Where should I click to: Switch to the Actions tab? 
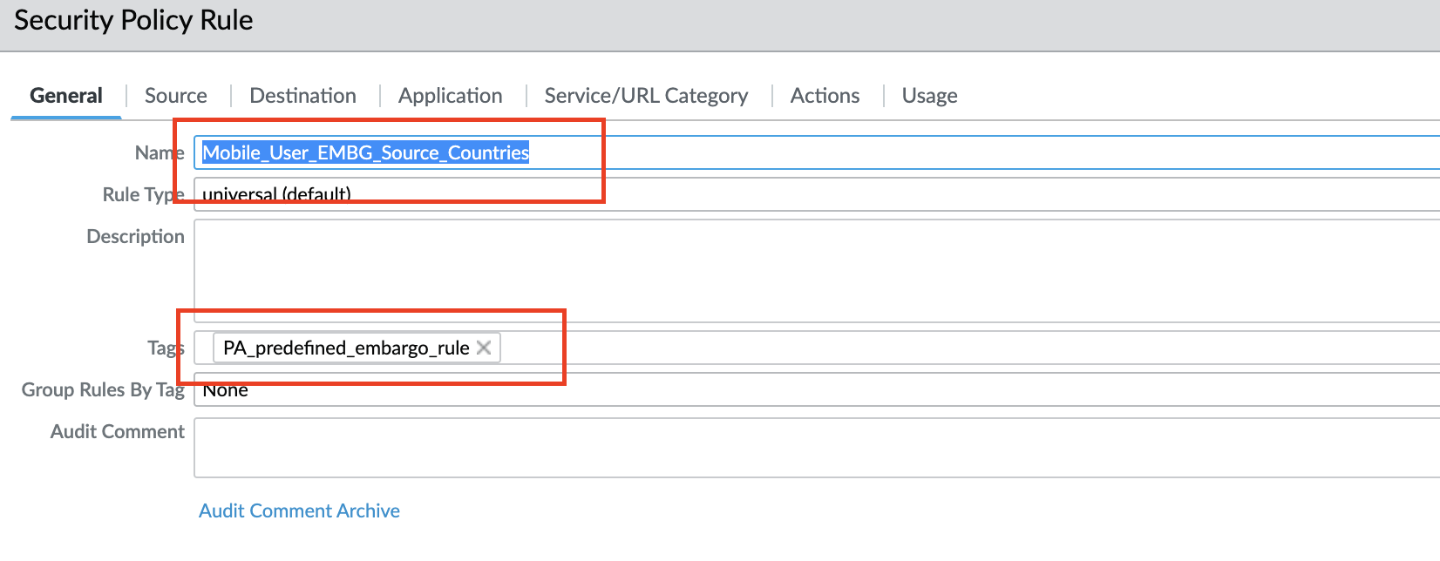coord(825,96)
